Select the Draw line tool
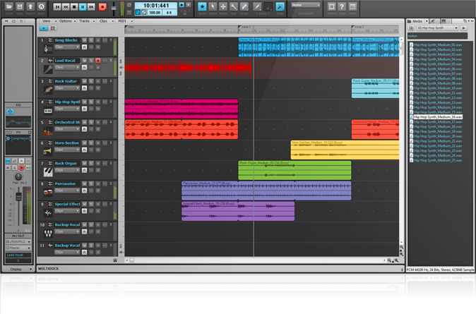Image resolution: width=476 pixels, height=314 pixels. pyautogui.click(x=257, y=6)
